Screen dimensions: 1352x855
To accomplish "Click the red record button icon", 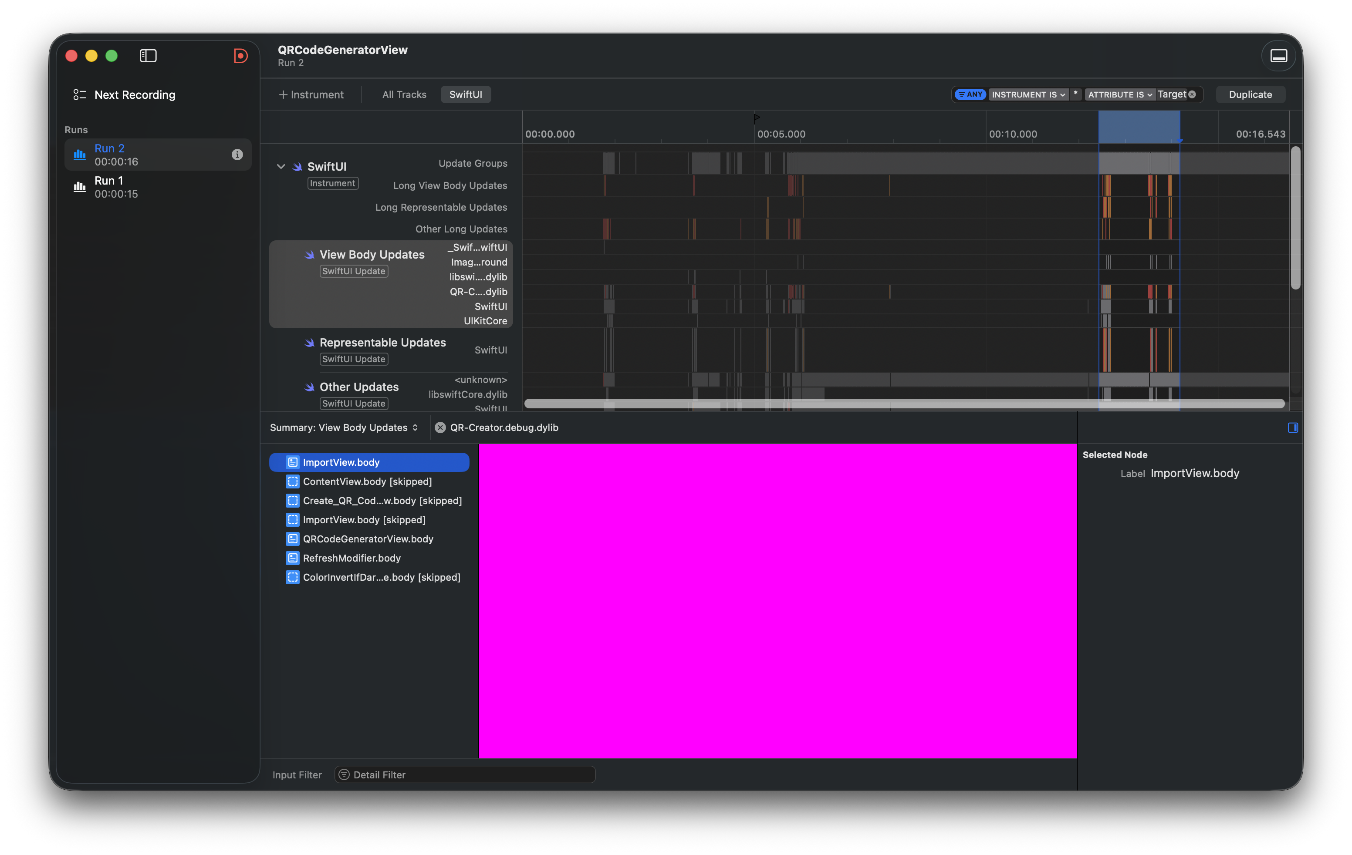I will 240,56.
